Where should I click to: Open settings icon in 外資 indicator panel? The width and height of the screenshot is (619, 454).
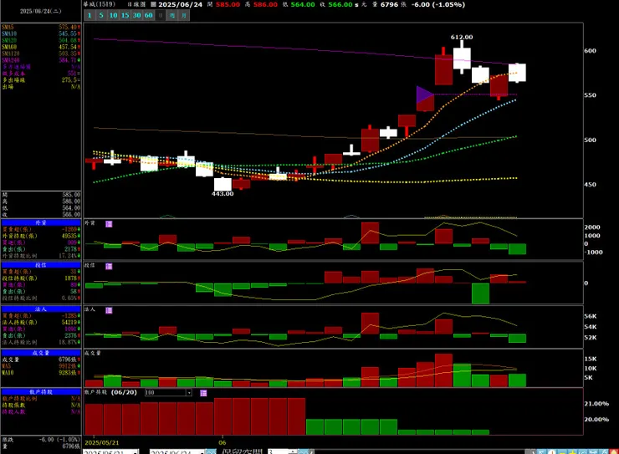(109, 224)
